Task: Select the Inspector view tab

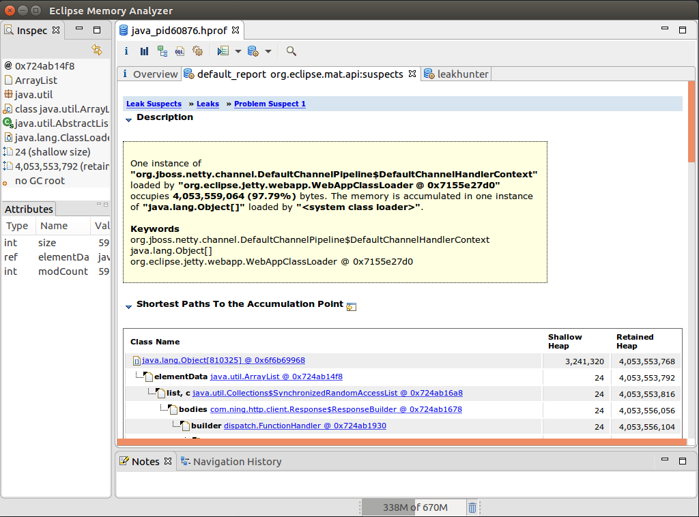Action: click(31, 31)
